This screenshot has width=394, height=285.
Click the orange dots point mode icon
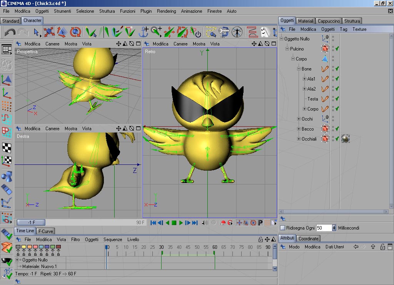[7, 106]
